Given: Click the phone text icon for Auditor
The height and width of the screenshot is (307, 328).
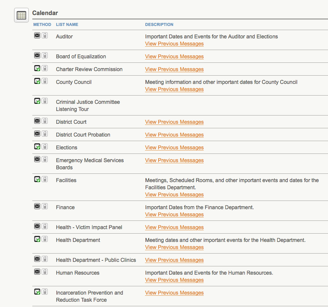Looking at the screenshot, I should pos(45,36).
